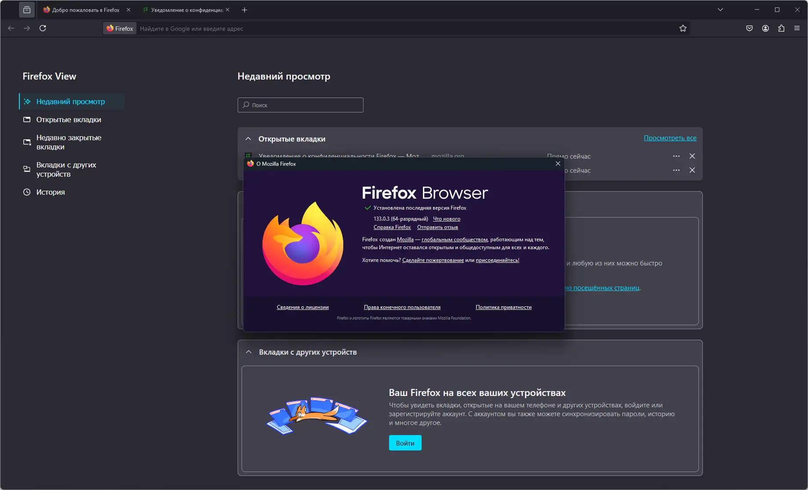This screenshot has width=808, height=490.
Task: Go forward using the forward arrow
Action: (27, 28)
